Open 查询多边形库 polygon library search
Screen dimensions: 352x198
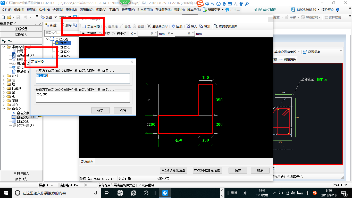coord(225,26)
